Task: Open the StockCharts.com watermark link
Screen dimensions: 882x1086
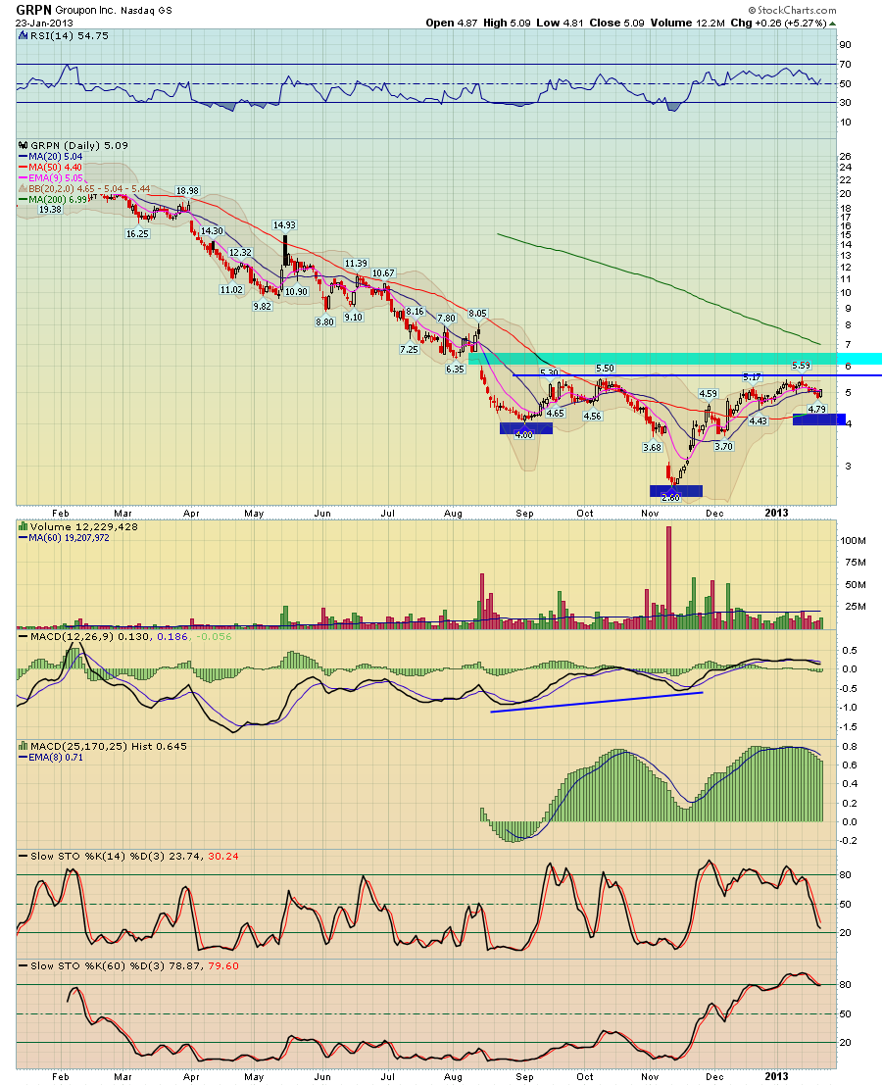Action: click(x=792, y=11)
